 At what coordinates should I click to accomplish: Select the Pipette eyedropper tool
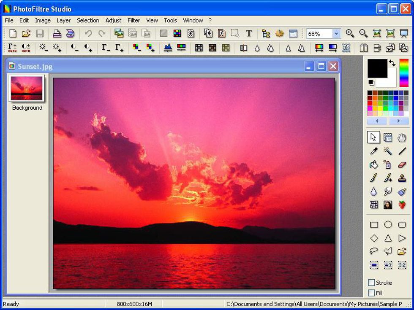tap(374, 151)
